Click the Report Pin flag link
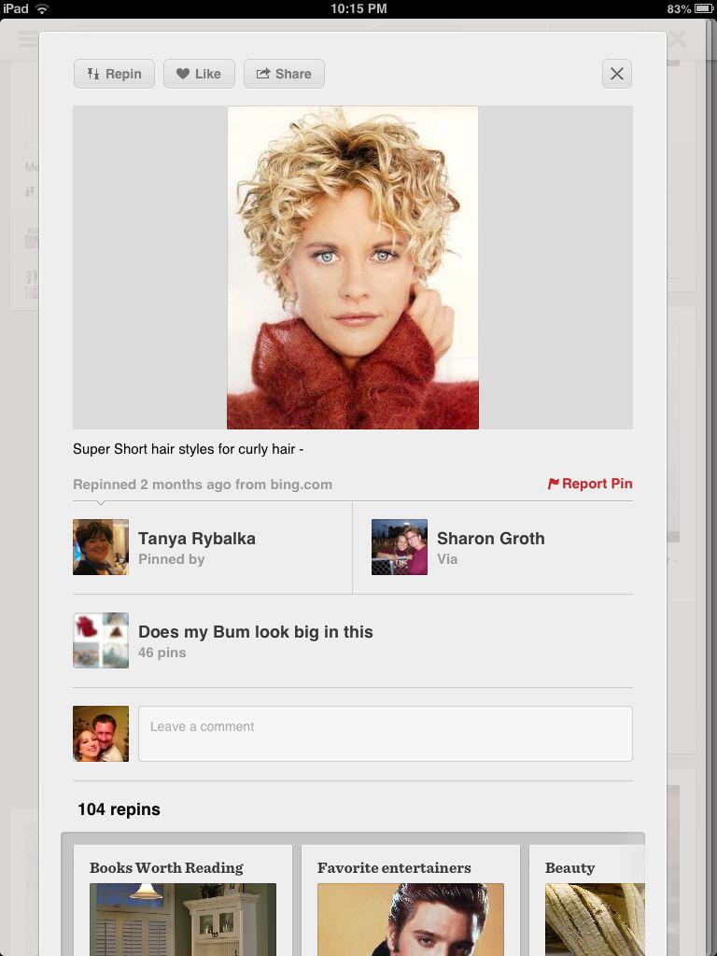 point(590,484)
